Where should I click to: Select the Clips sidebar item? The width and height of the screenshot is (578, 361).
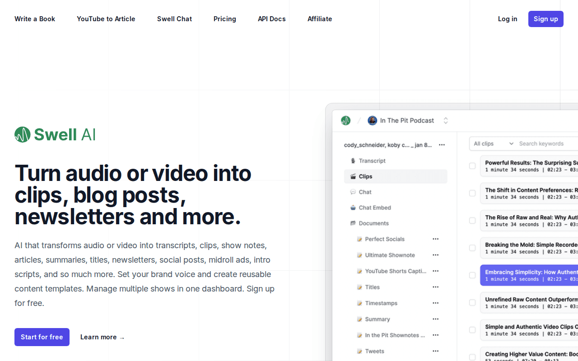tap(396, 176)
